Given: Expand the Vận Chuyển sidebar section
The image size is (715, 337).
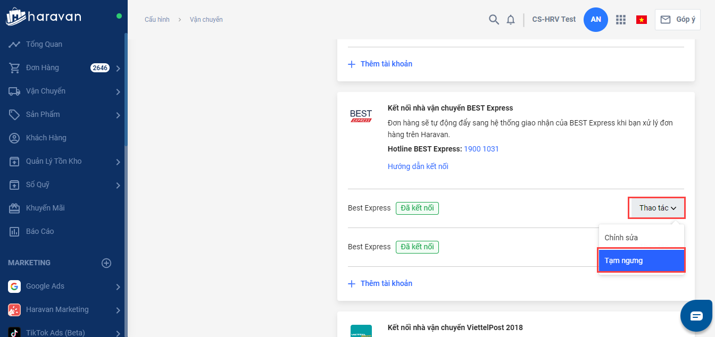Looking at the screenshot, I should click(118, 91).
